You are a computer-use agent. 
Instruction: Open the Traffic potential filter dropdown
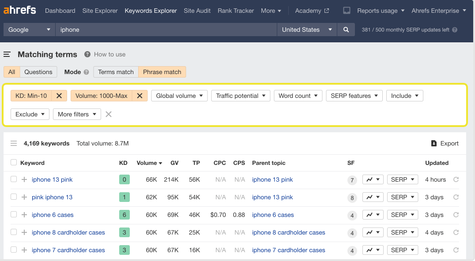point(241,96)
